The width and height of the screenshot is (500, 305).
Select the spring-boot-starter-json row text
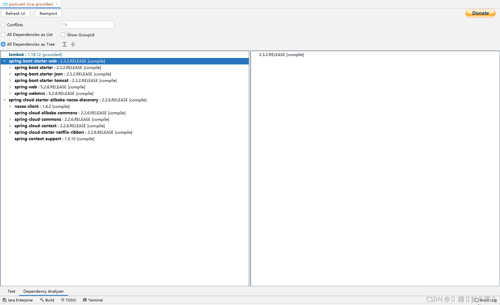click(63, 74)
